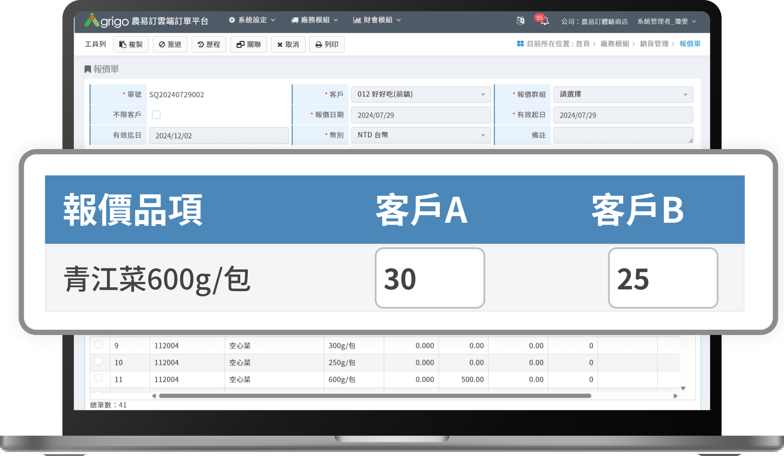Click the 首頁 breadcrumb link

[582, 44]
